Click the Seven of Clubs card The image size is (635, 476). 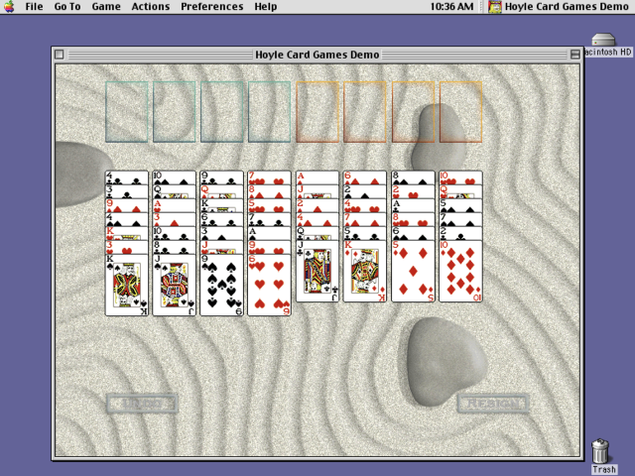tap(269, 220)
